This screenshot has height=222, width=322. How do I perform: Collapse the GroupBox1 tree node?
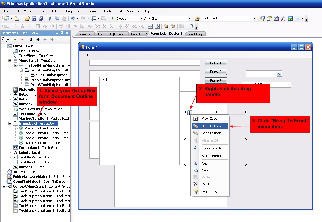10,124
